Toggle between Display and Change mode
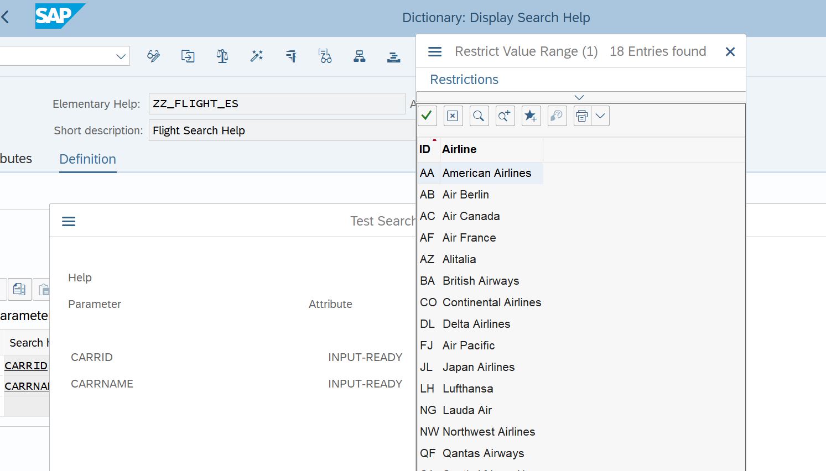 pos(153,55)
